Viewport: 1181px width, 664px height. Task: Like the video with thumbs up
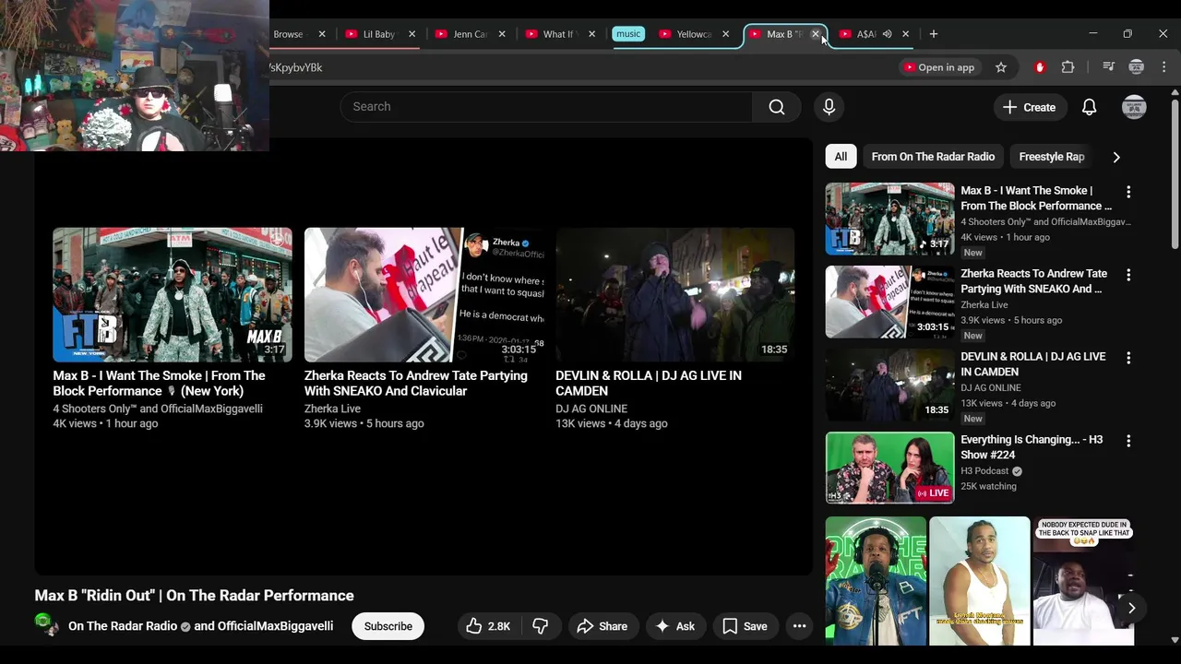point(489,626)
